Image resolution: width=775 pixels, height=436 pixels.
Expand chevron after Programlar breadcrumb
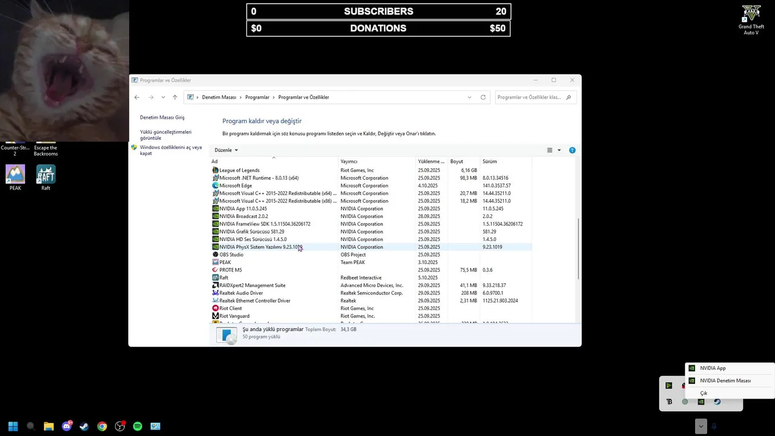pyautogui.click(x=274, y=97)
